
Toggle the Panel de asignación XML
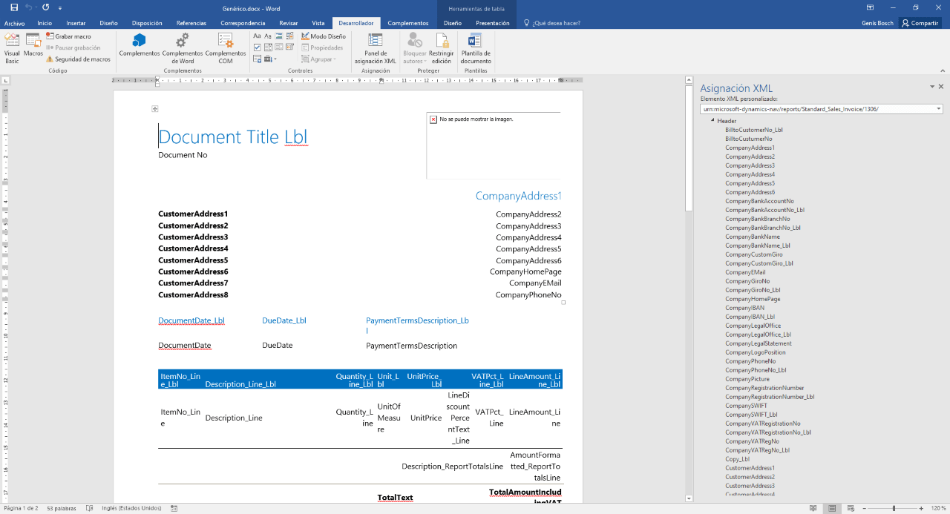point(375,48)
